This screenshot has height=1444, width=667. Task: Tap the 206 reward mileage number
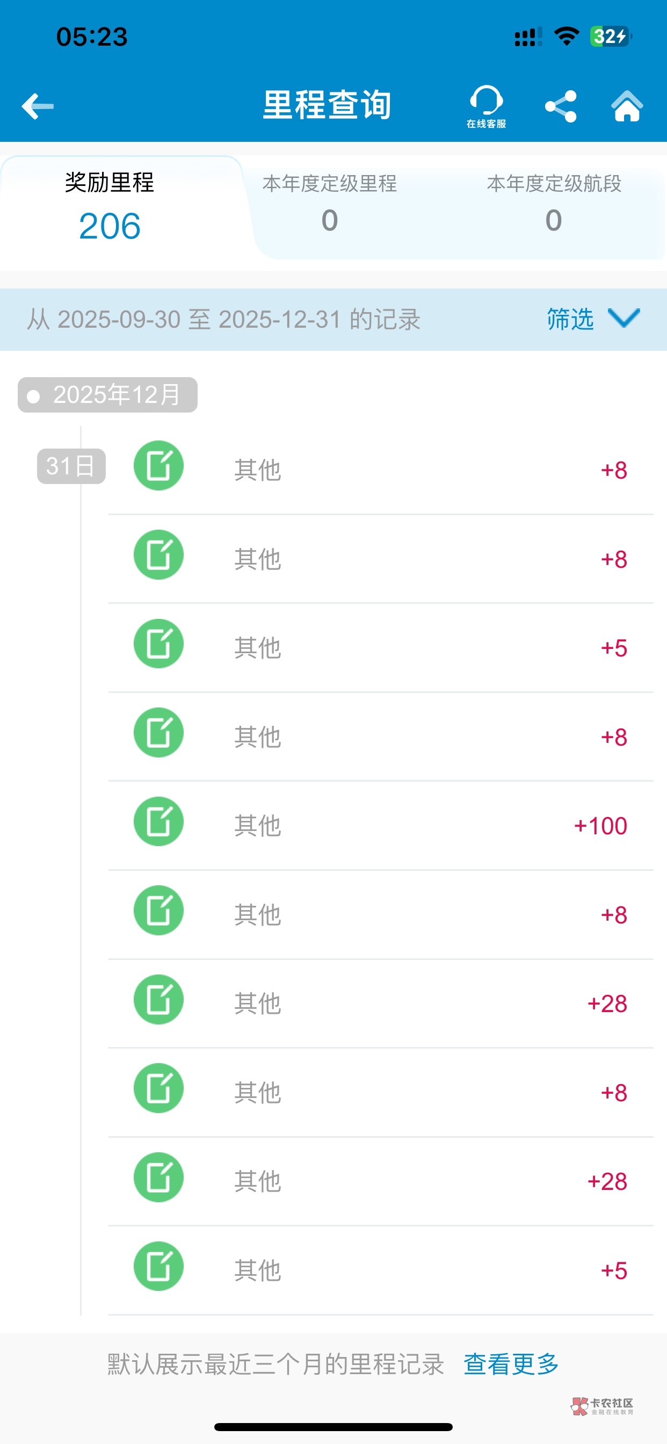coord(110,227)
